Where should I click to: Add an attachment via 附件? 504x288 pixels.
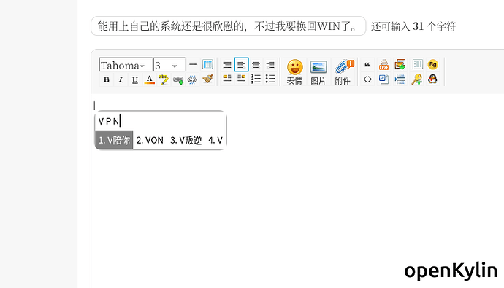click(x=343, y=72)
